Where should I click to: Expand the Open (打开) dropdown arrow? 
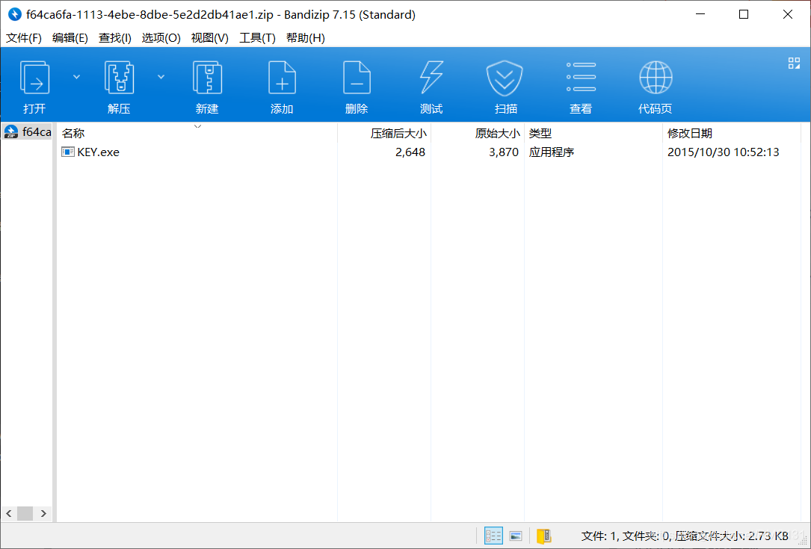[x=76, y=77]
